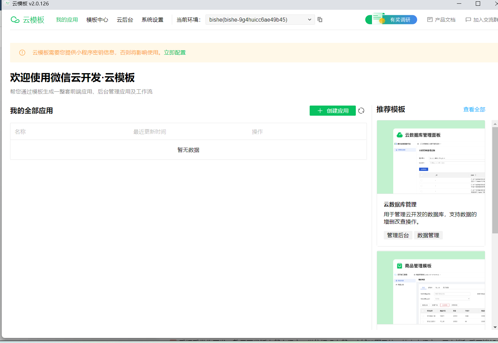Screen dimensions: 498x343
Task: Copy the environment ID with copy icon
Action: 320,20
